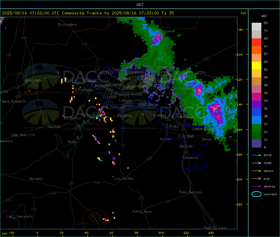This screenshot has height=237, width=280.
Task: Click the 'Morados' map label
Action: pyautogui.click(x=36, y=179)
